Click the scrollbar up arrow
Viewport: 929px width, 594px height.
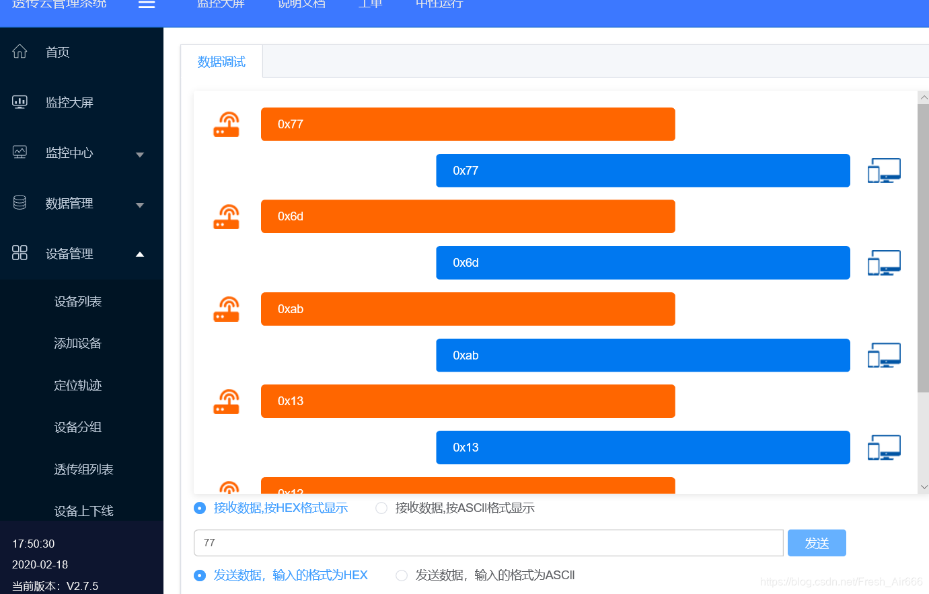(x=924, y=97)
